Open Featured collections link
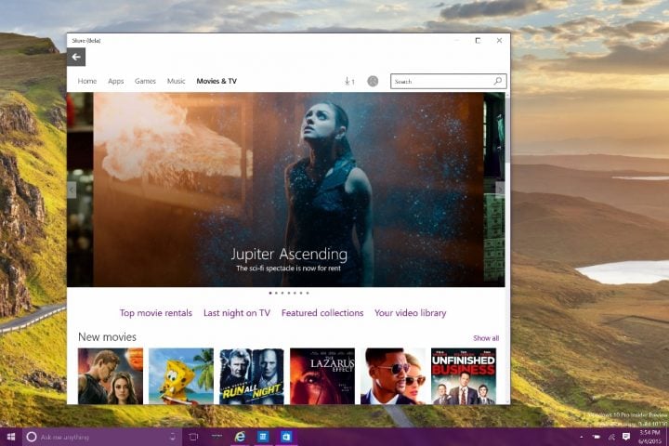669x446 pixels. 322,313
